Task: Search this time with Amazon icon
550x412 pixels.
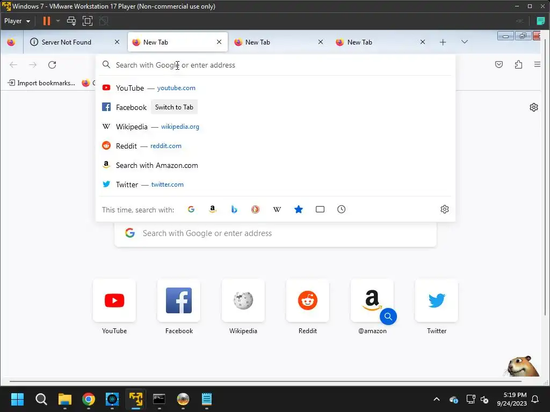Action: pyautogui.click(x=213, y=210)
